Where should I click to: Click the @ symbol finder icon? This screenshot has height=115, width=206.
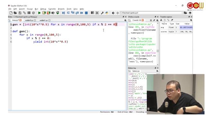[33, 13]
